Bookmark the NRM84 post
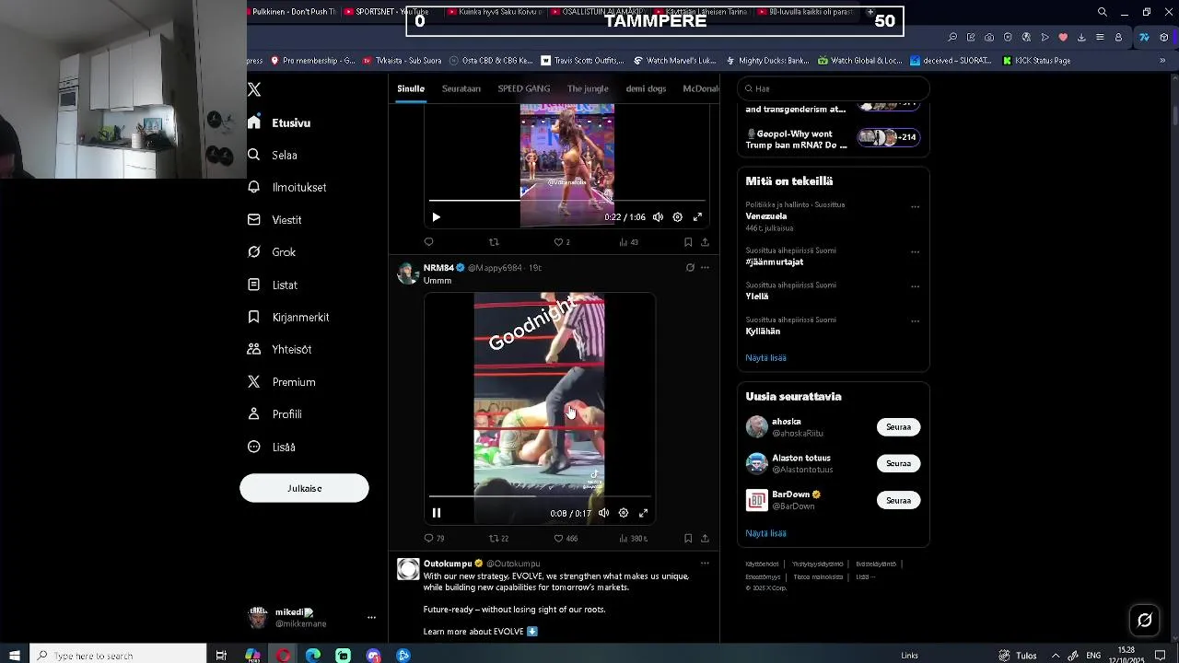Viewport: 1179px width, 663px height. click(x=688, y=539)
